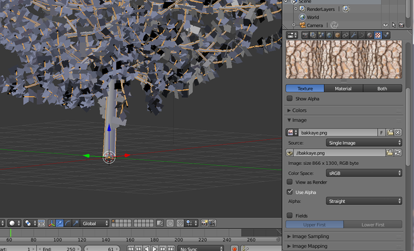Image resolution: width=414 pixels, height=251 pixels.
Task: Jump to the first frame
Action: click(131, 248)
